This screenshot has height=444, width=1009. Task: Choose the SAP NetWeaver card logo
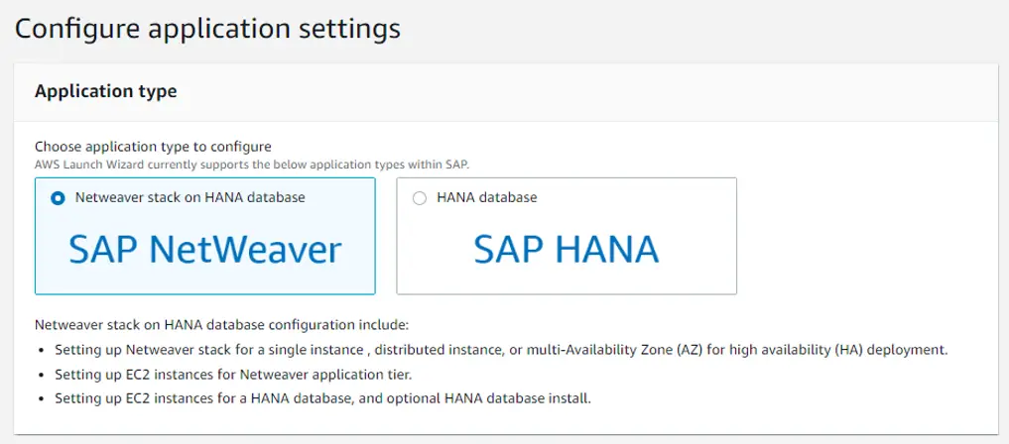[x=205, y=250]
